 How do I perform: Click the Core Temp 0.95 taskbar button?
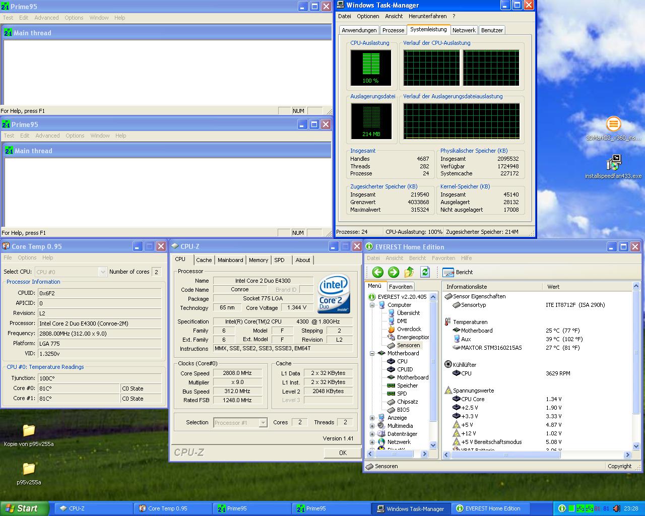(173, 508)
